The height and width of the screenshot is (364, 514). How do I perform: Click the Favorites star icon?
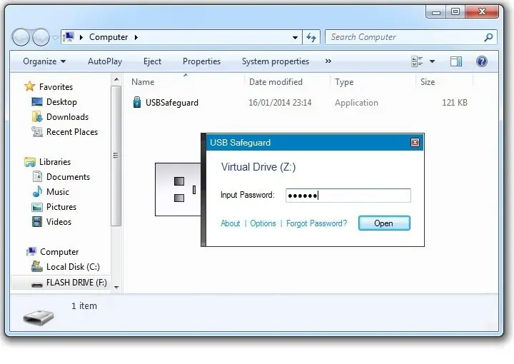click(x=29, y=86)
